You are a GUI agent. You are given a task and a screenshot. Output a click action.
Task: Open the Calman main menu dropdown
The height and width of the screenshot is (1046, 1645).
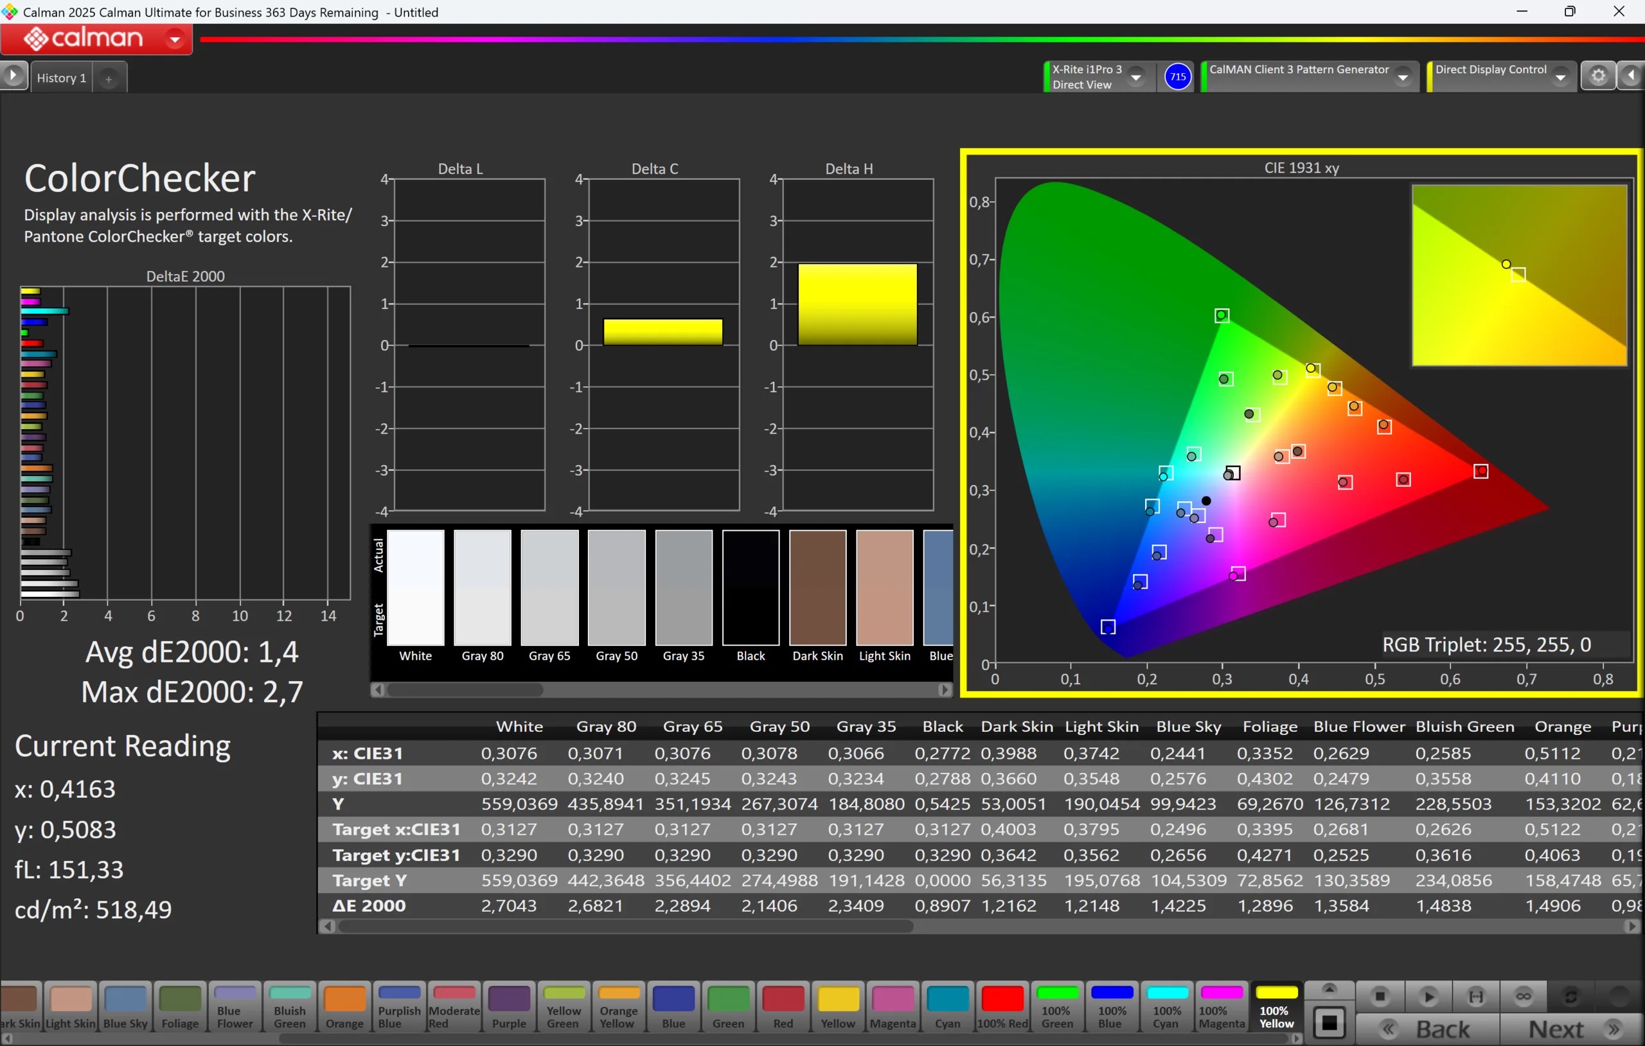(x=175, y=40)
